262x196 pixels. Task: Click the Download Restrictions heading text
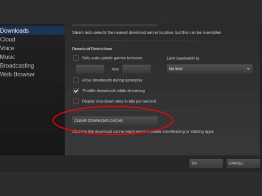click(x=92, y=49)
